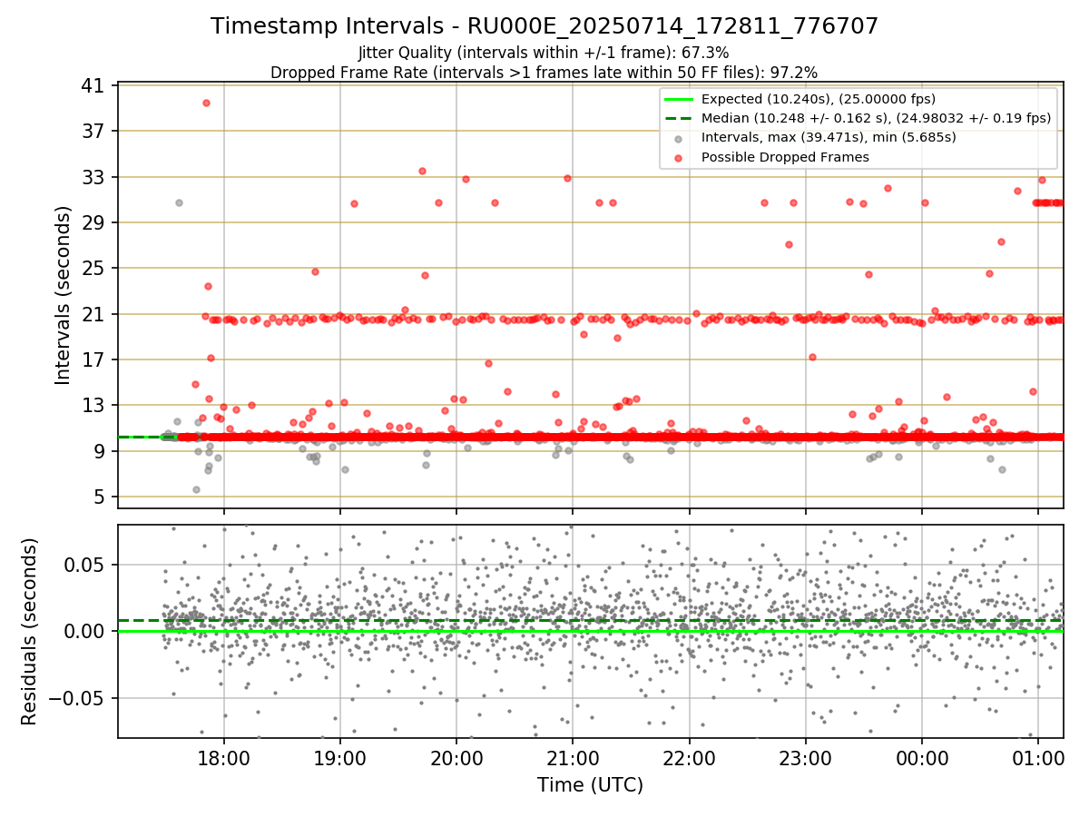Screen dimensions: 1089x817
Task: Click the "Expected (10.240s)" legend entry
Action: 819,99
